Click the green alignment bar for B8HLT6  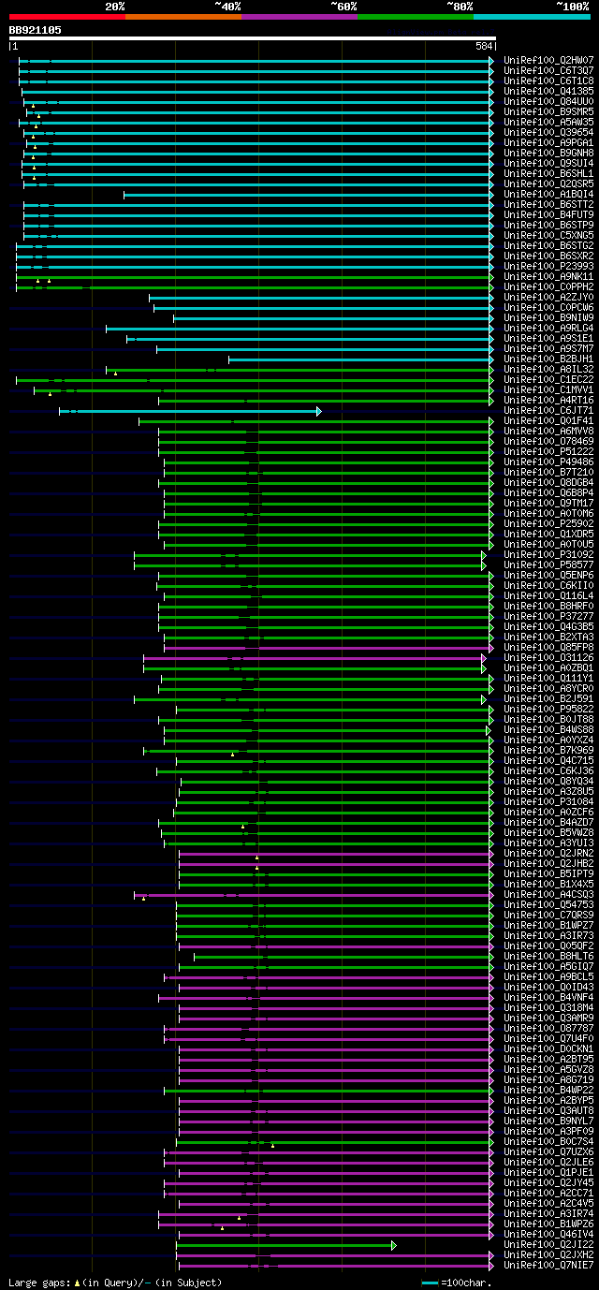(343, 957)
